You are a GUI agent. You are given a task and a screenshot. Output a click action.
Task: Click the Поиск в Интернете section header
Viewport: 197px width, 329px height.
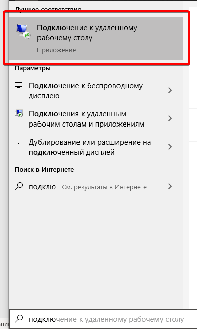point(45,170)
